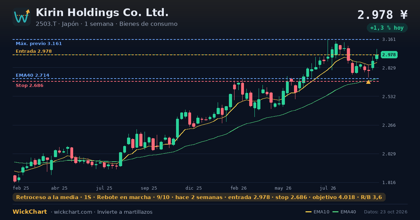Click the EMA40 green legend swatch
Screen dimensions: 420x220
click(335, 212)
